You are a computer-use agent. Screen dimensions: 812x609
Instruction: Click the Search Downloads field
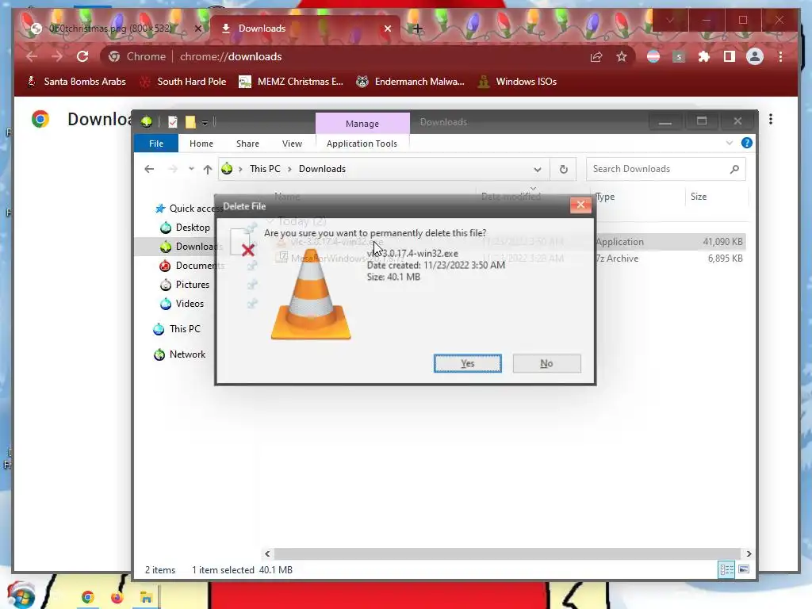click(665, 169)
